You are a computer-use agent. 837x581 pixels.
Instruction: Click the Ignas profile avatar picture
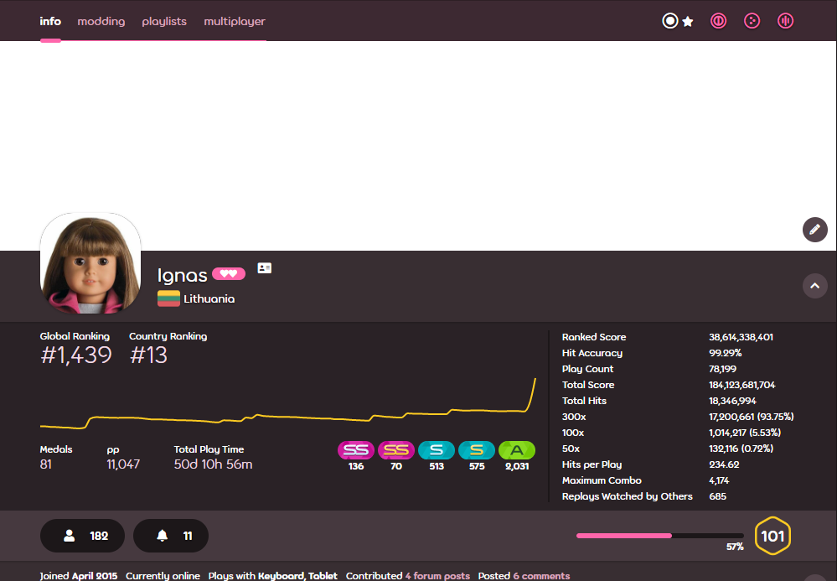coord(90,262)
